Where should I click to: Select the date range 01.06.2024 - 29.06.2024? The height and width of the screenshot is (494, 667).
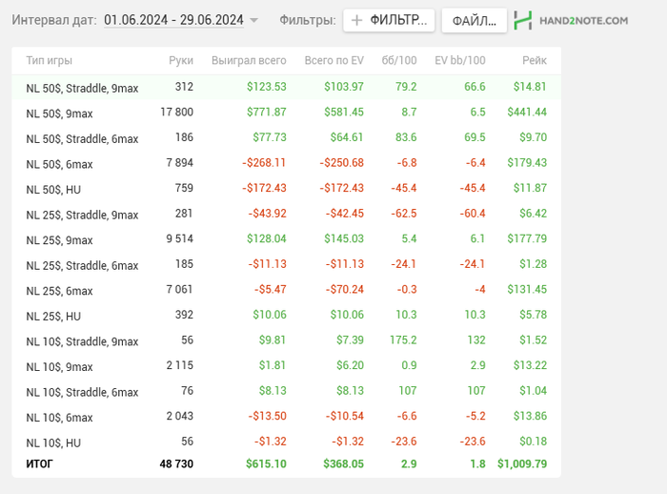[174, 20]
